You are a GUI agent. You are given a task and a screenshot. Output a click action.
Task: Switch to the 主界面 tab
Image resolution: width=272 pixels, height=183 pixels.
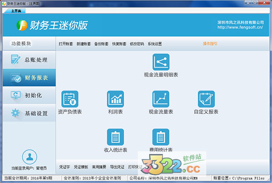[16, 11]
